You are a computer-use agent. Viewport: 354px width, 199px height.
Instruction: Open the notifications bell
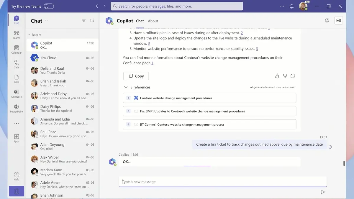[x=291, y=6]
